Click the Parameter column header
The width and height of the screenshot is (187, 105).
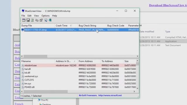pos(133,26)
